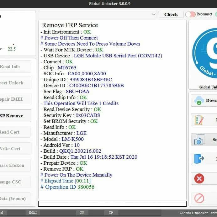Click the 22.5 value in info panel
The height and width of the screenshot is (217, 217).
tap(12, 49)
